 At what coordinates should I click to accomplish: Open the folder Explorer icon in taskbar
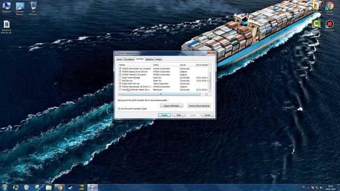point(48,187)
